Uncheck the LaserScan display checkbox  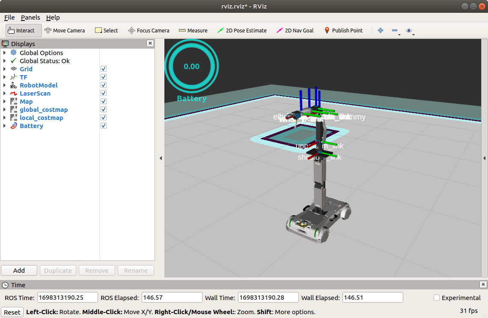click(x=104, y=93)
